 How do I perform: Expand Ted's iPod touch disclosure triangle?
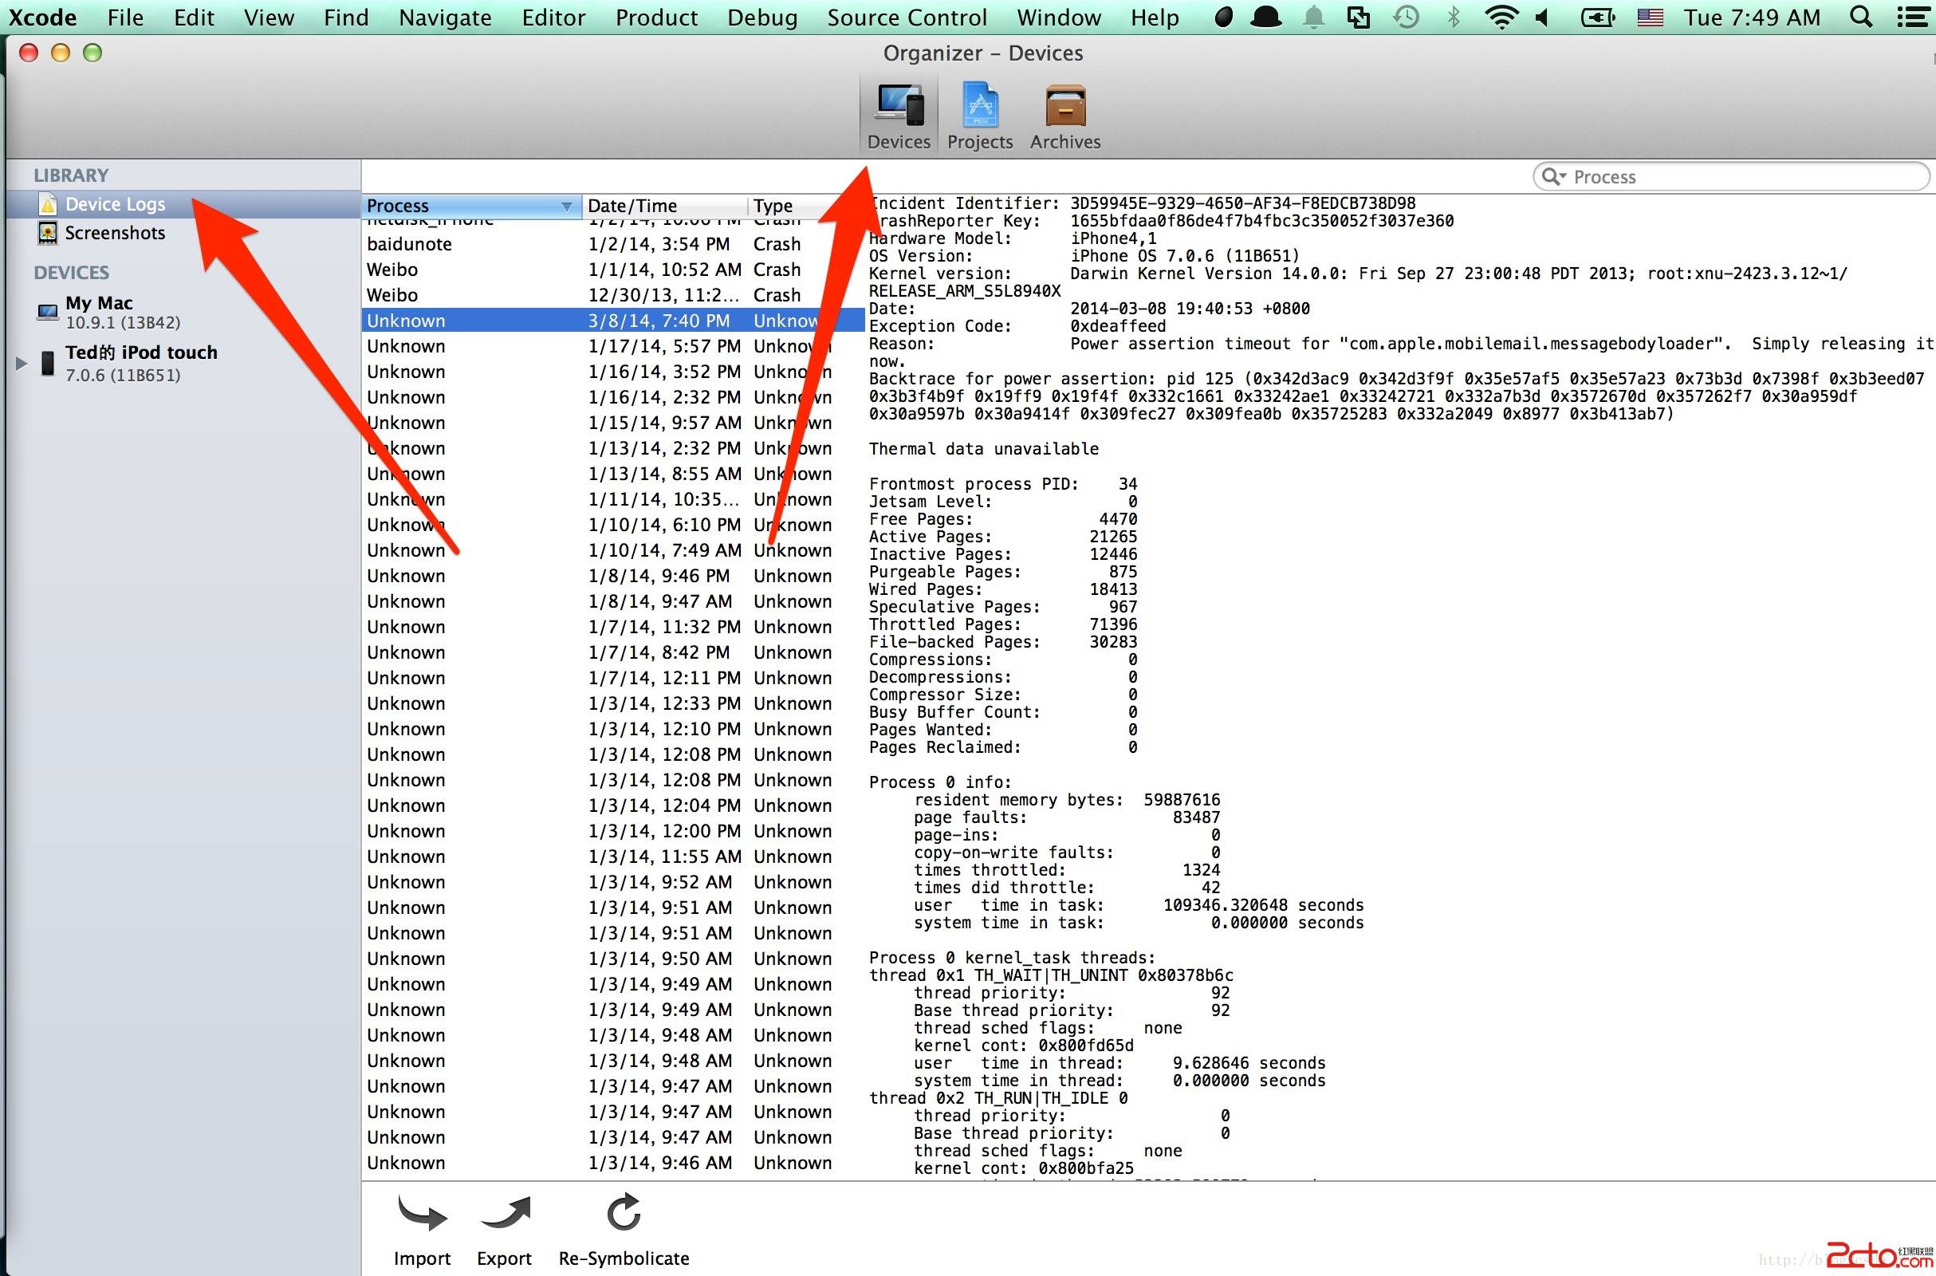(x=22, y=363)
